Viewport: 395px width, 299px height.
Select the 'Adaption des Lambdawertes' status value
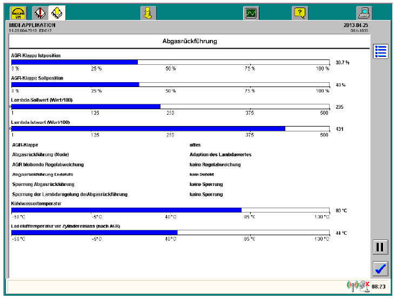click(220, 155)
